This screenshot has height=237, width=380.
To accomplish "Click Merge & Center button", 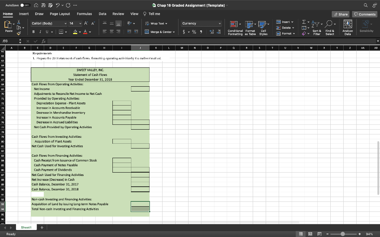I will coord(160,32).
